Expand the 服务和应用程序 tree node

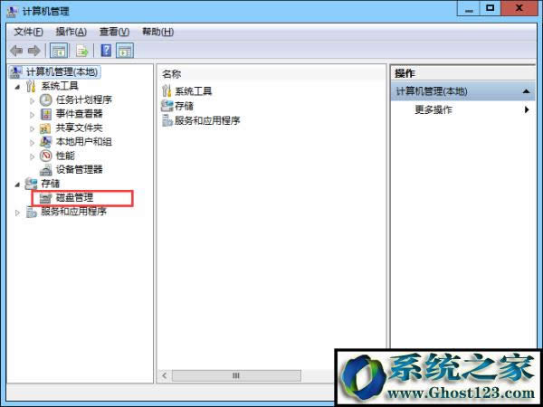pos(17,213)
